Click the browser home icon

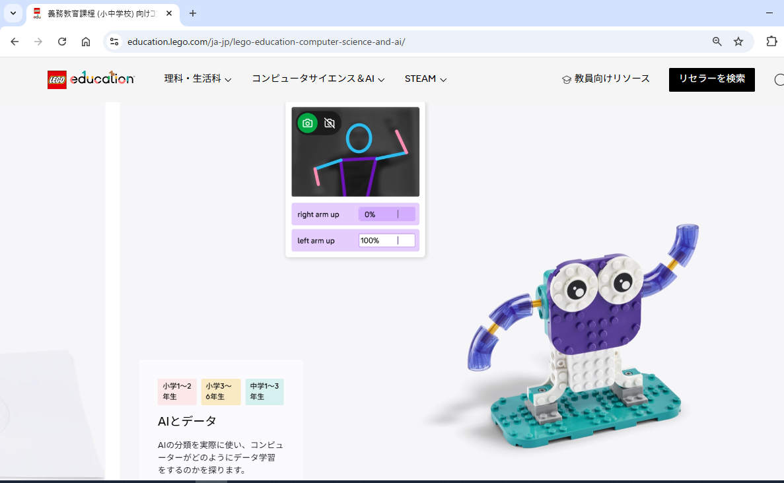point(86,42)
